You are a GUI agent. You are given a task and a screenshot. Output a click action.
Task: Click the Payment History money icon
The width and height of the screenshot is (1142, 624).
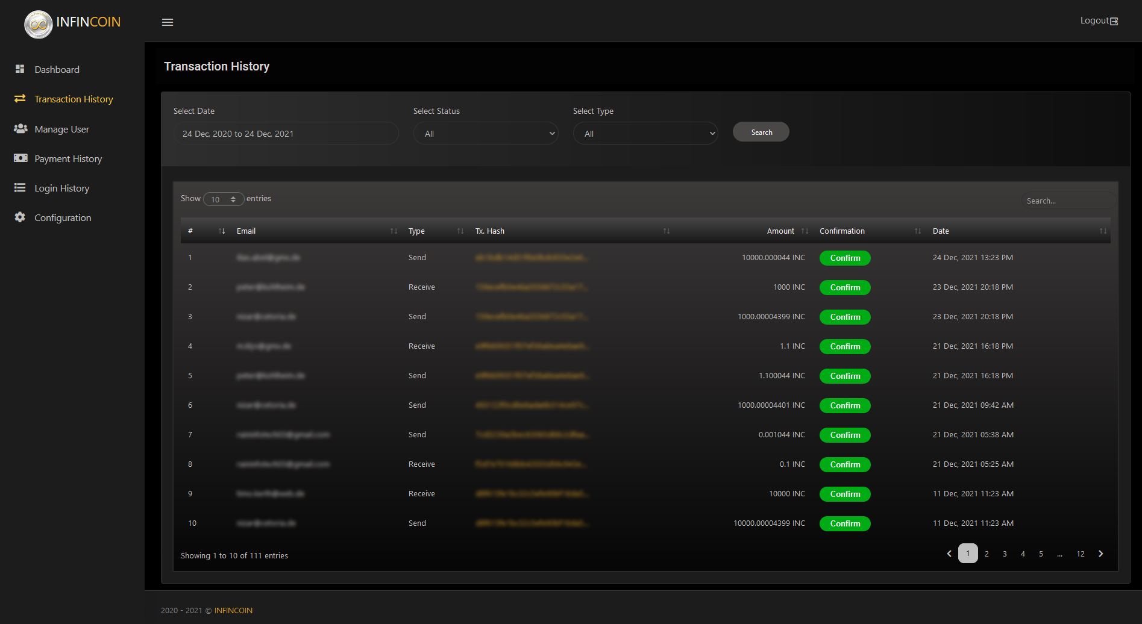[20, 158]
